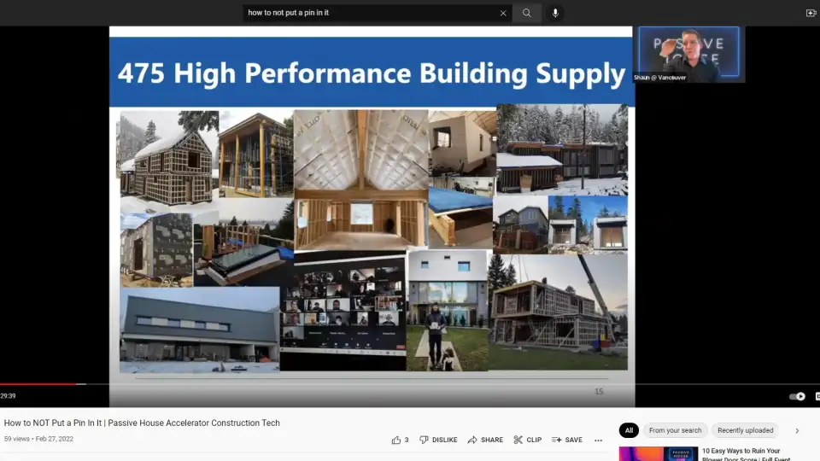Create a clip with the scissors button
This screenshot has height=461, width=820.
coord(527,440)
